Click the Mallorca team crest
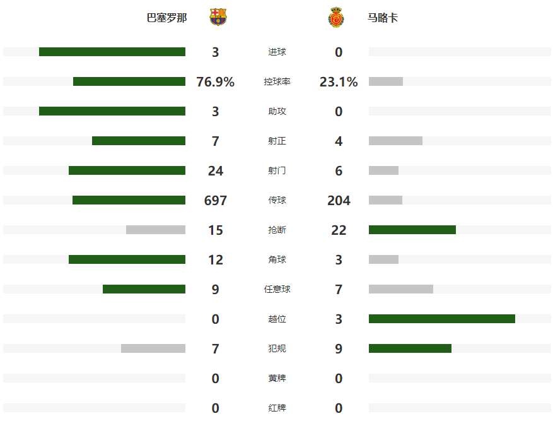The image size is (553, 421). point(335,18)
